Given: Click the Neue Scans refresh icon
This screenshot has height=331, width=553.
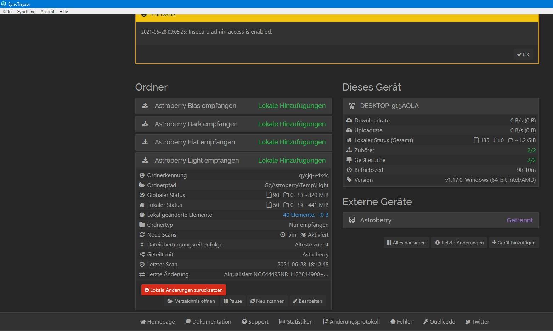Looking at the screenshot, I should 142,234.
